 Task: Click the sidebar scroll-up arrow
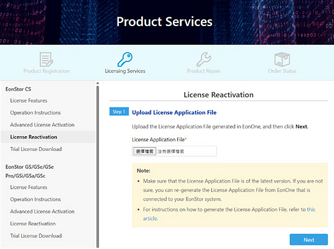pos(98,83)
